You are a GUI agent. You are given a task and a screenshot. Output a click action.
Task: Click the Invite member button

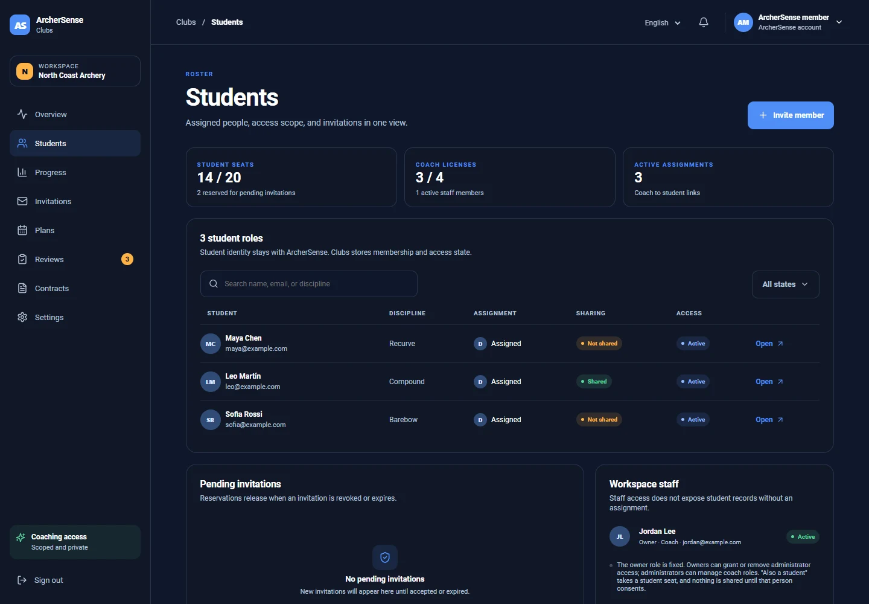pyautogui.click(x=791, y=115)
